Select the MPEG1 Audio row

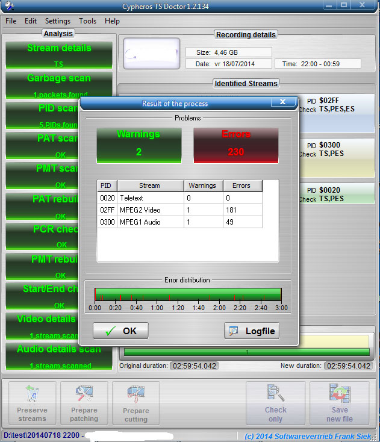[x=179, y=222]
